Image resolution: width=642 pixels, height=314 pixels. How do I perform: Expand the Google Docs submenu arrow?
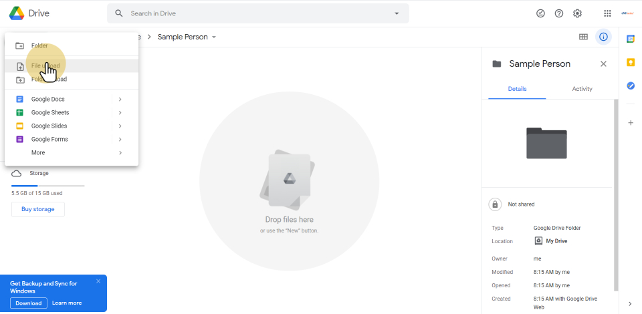tap(120, 99)
